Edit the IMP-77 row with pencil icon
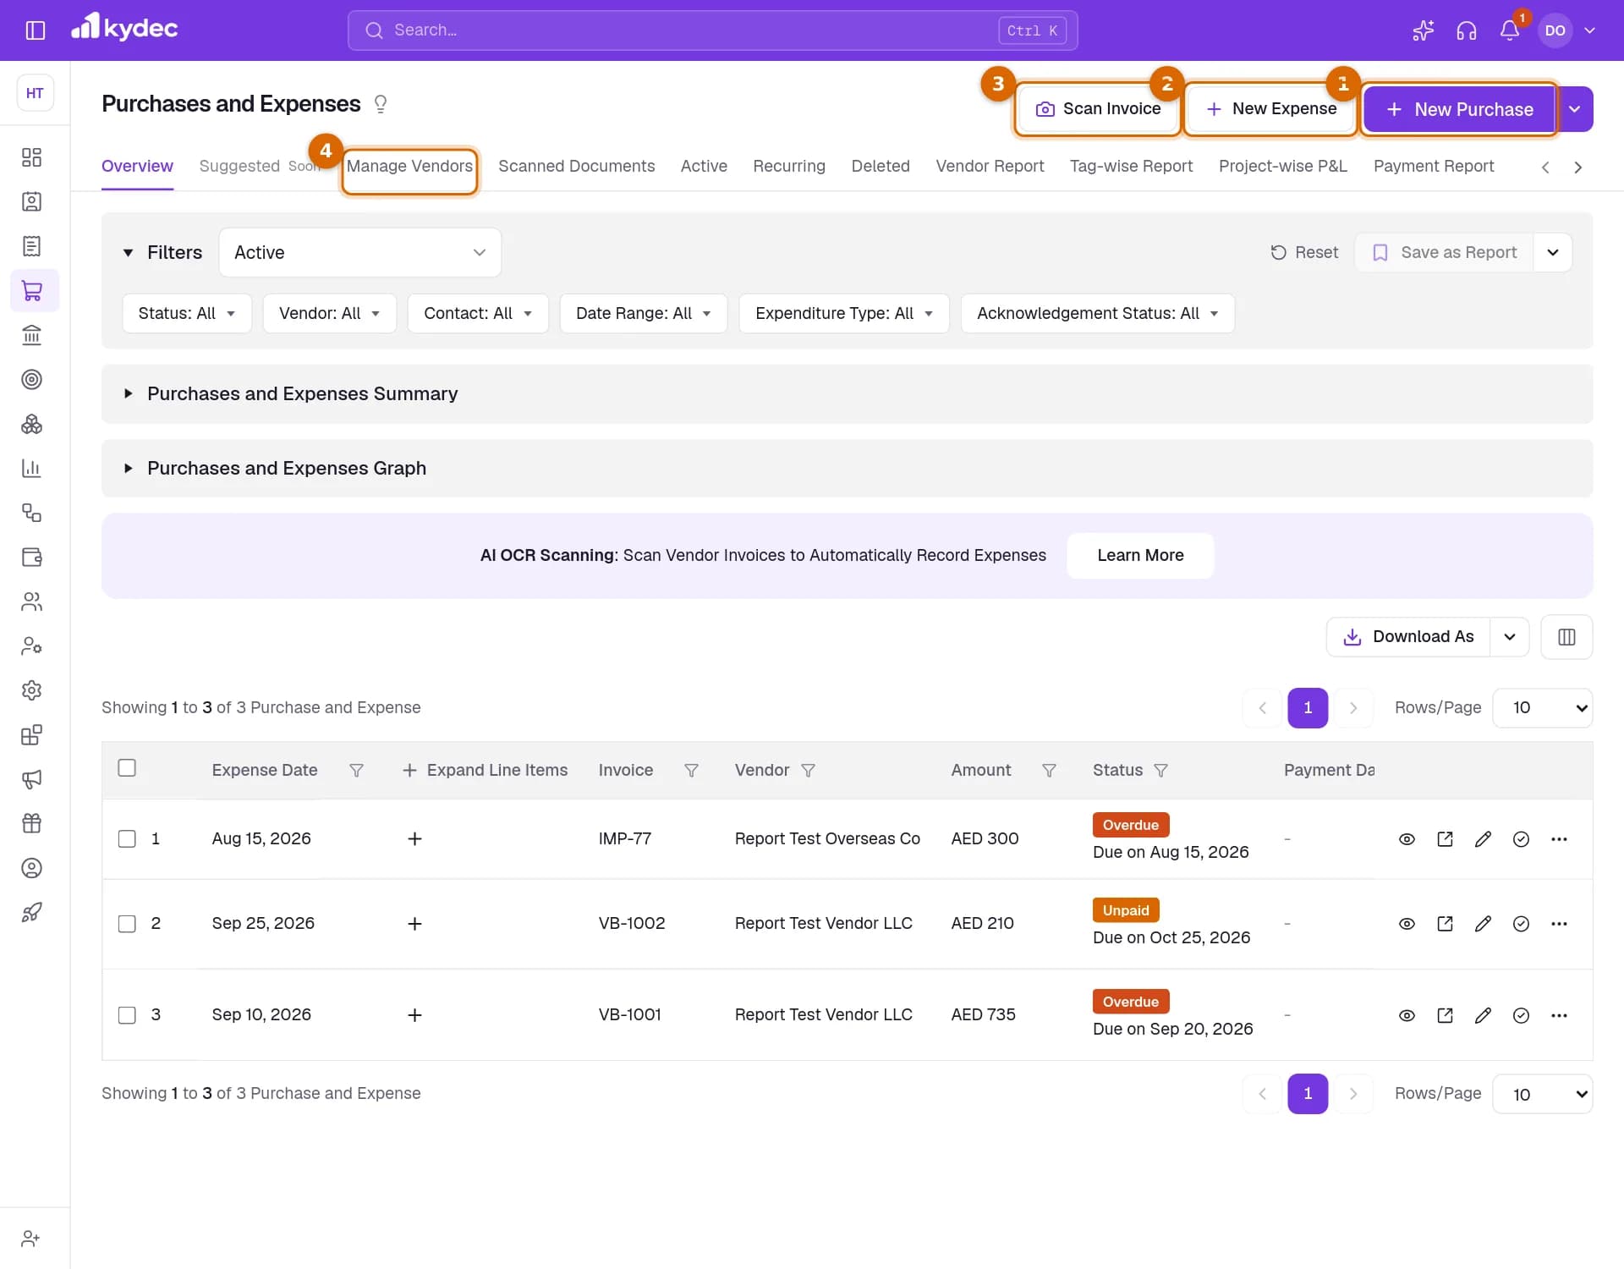This screenshot has width=1624, height=1269. 1483,839
